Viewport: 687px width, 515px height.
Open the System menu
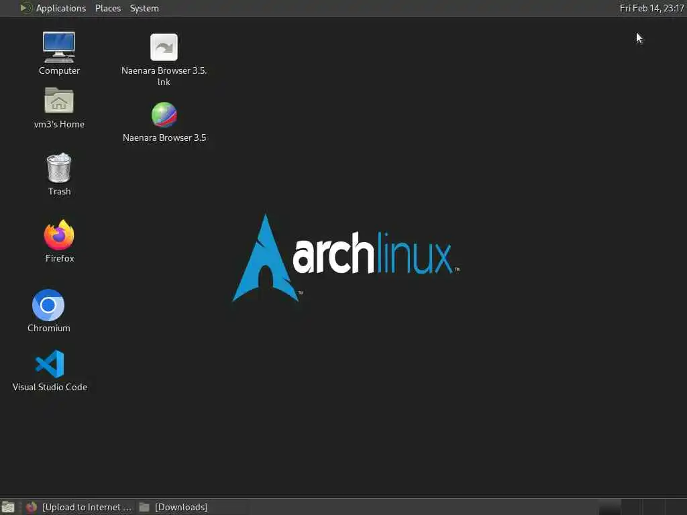144,8
